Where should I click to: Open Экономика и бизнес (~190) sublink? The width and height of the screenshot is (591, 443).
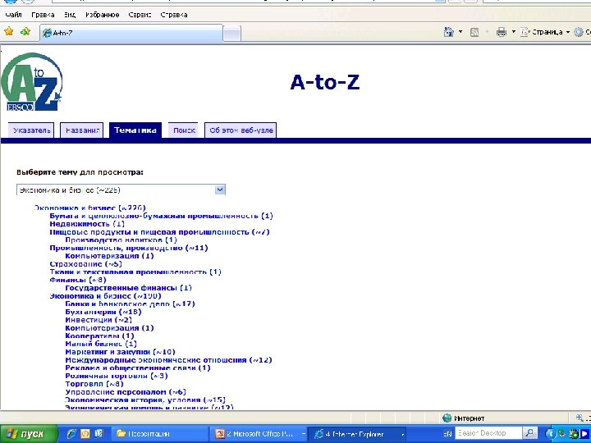(x=106, y=295)
